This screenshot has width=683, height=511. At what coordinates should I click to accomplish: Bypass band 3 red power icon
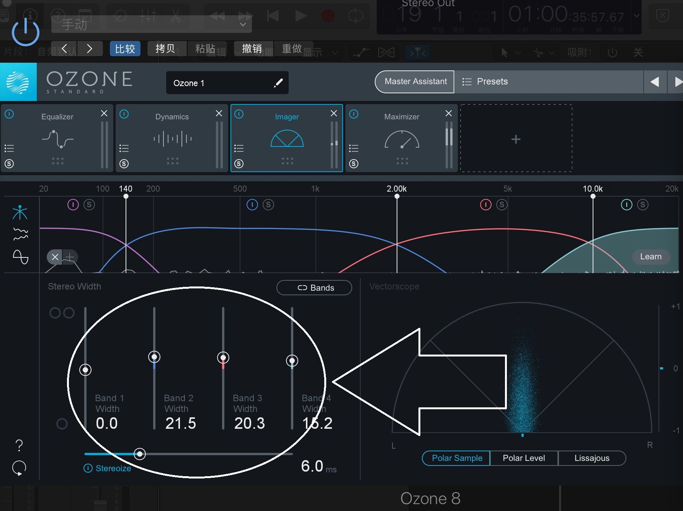click(x=486, y=205)
